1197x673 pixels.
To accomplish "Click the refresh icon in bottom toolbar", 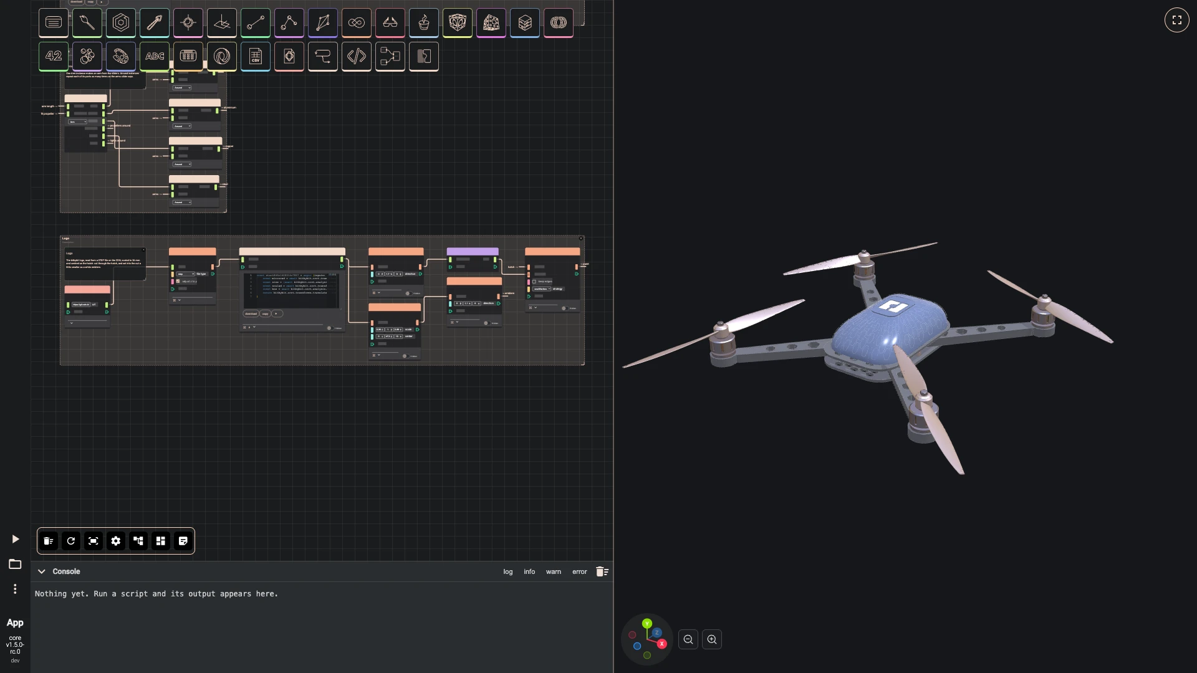I will click(71, 541).
